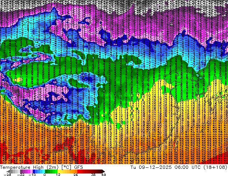Click the dark green swatch right of 0
Viewport: 228px width, 176px height.
click(46, 171)
